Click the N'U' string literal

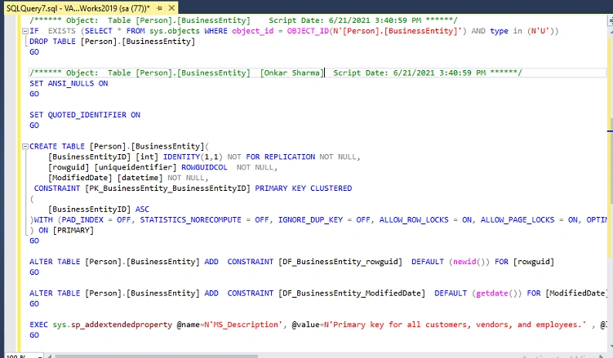[x=540, y=31]
